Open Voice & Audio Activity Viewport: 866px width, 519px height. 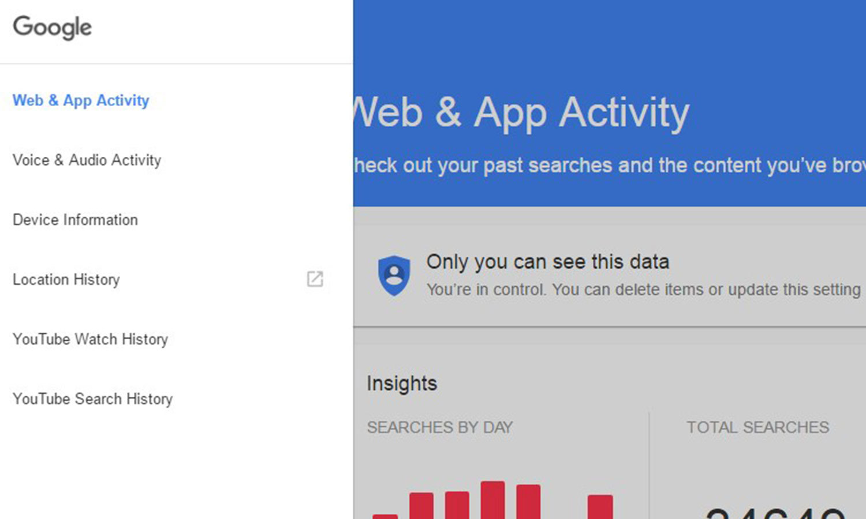tap(87, 160)
